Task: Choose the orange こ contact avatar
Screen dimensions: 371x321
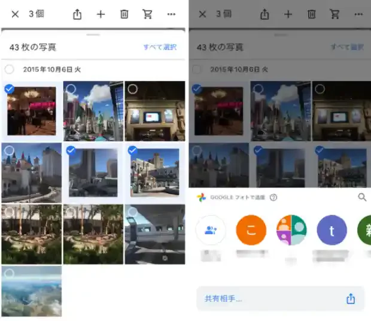Action: pyautogui.click(x=251, y=230)
